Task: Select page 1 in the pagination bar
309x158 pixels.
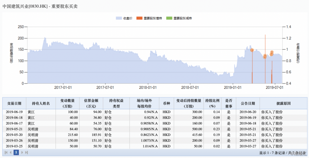Action: pyautogui.click(x=16, y=152)
